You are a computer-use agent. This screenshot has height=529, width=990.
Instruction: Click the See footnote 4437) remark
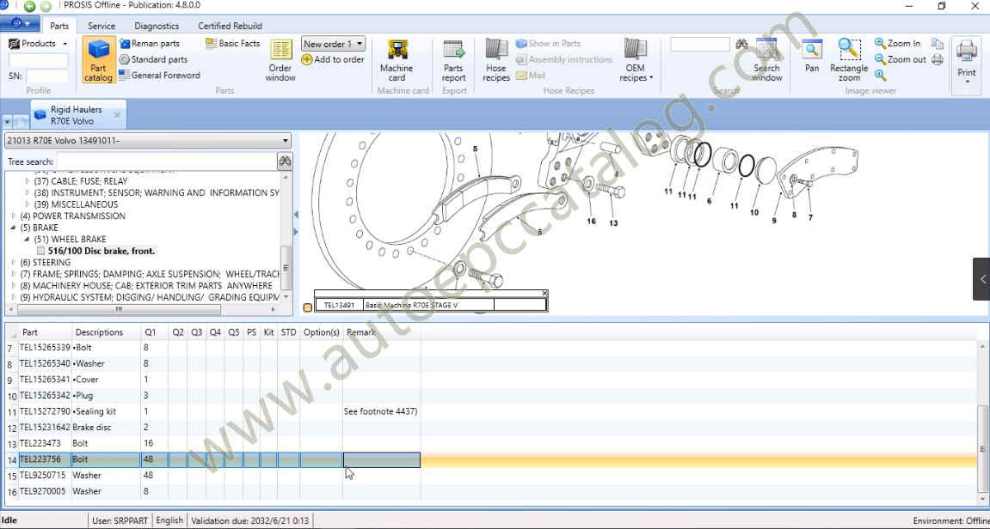tap(381, 411)
